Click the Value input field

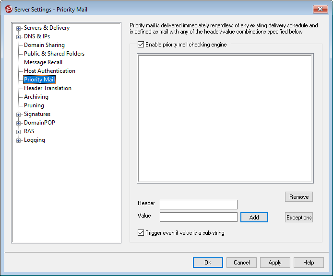coord(198,217)
